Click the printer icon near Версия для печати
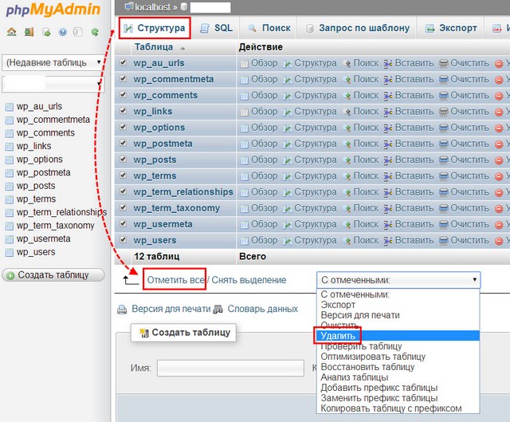This screenshot has width=510, height=422. pos(122,310)
